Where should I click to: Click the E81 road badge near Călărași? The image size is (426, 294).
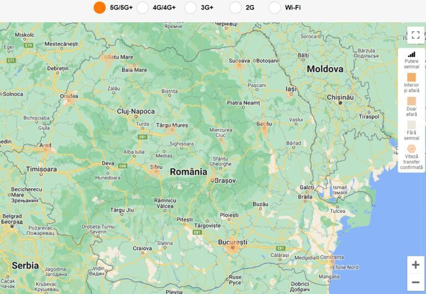tap(281, 248)
